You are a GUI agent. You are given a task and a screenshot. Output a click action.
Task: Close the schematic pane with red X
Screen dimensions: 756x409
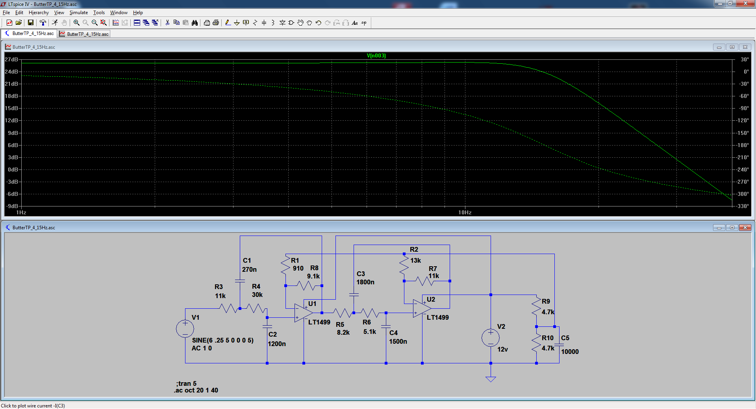[x=745, y=227]
